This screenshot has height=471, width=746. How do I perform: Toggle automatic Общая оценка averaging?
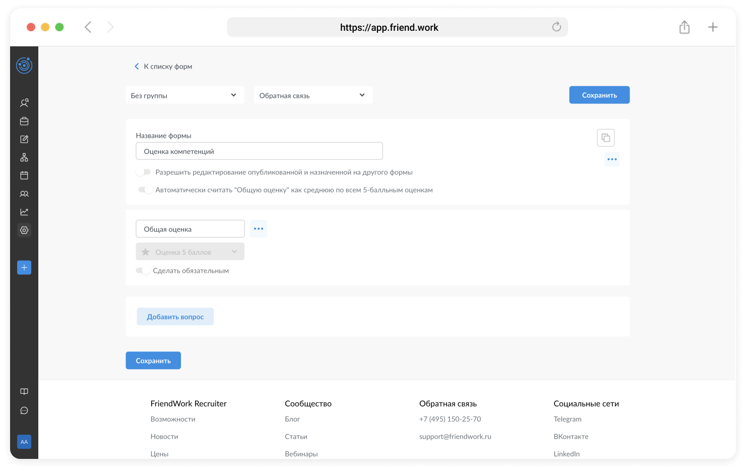tap(145, 190)
